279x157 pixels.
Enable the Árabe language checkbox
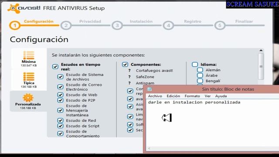[200, 75]
